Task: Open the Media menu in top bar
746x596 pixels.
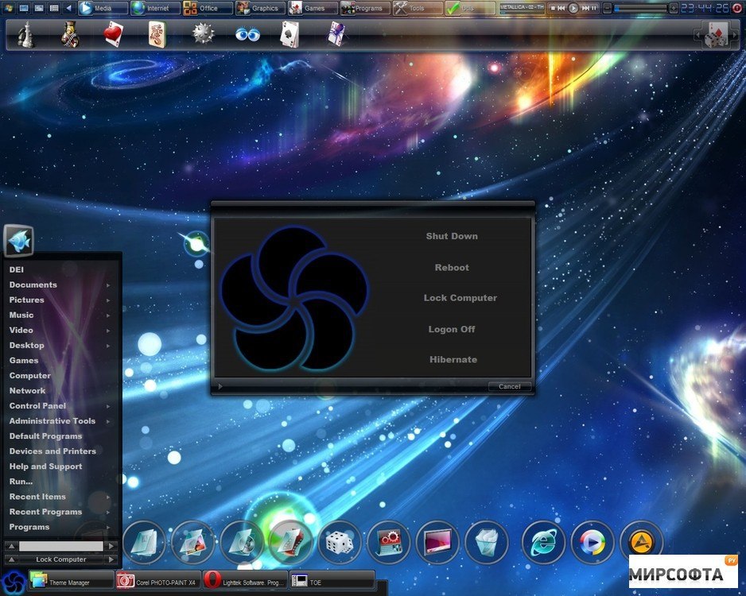Action: pos(103,8)
